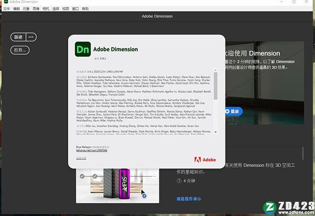The height and width of the screenshot is (216, 315).
Task: Click the Dn logo in the About dialog
Action: click(83, 49)
